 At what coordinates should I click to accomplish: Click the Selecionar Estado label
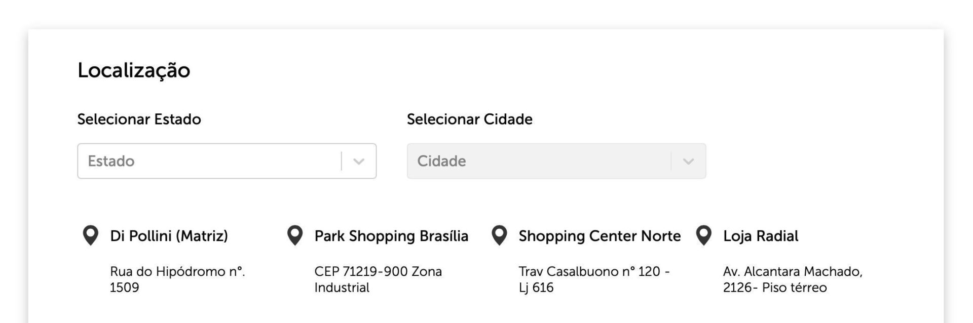[x=139, y=119]
